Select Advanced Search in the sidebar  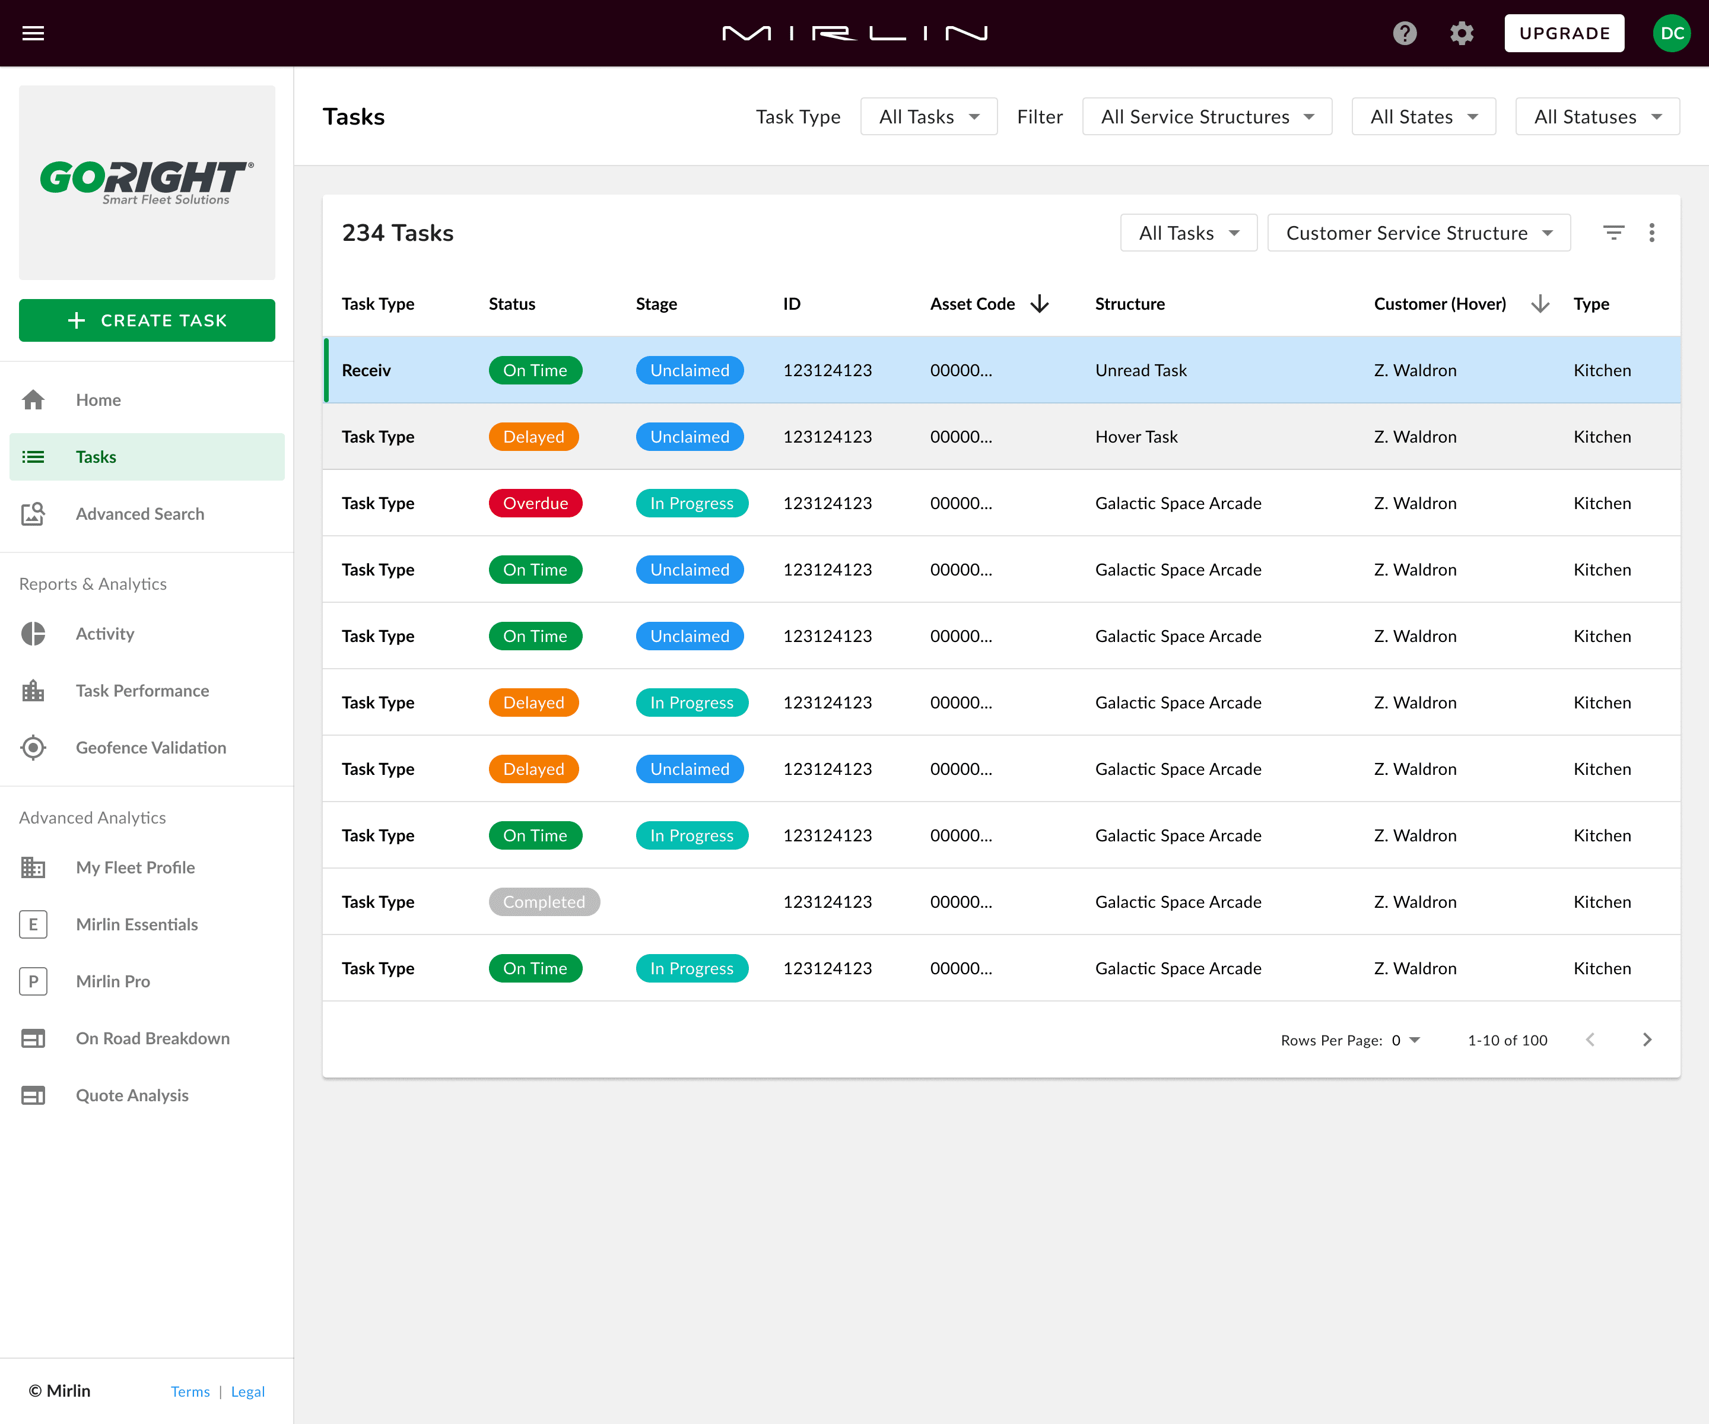tap(147, 513)
